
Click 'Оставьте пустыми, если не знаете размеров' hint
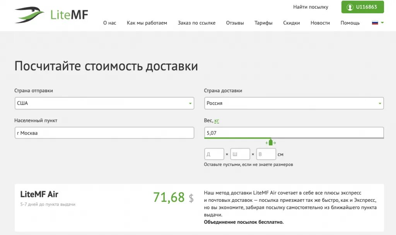click(249, 164)
